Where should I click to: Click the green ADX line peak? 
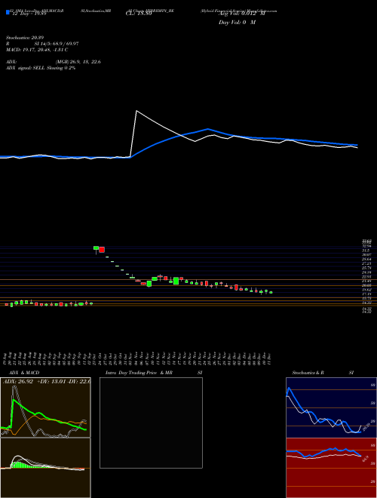point(14,400)
